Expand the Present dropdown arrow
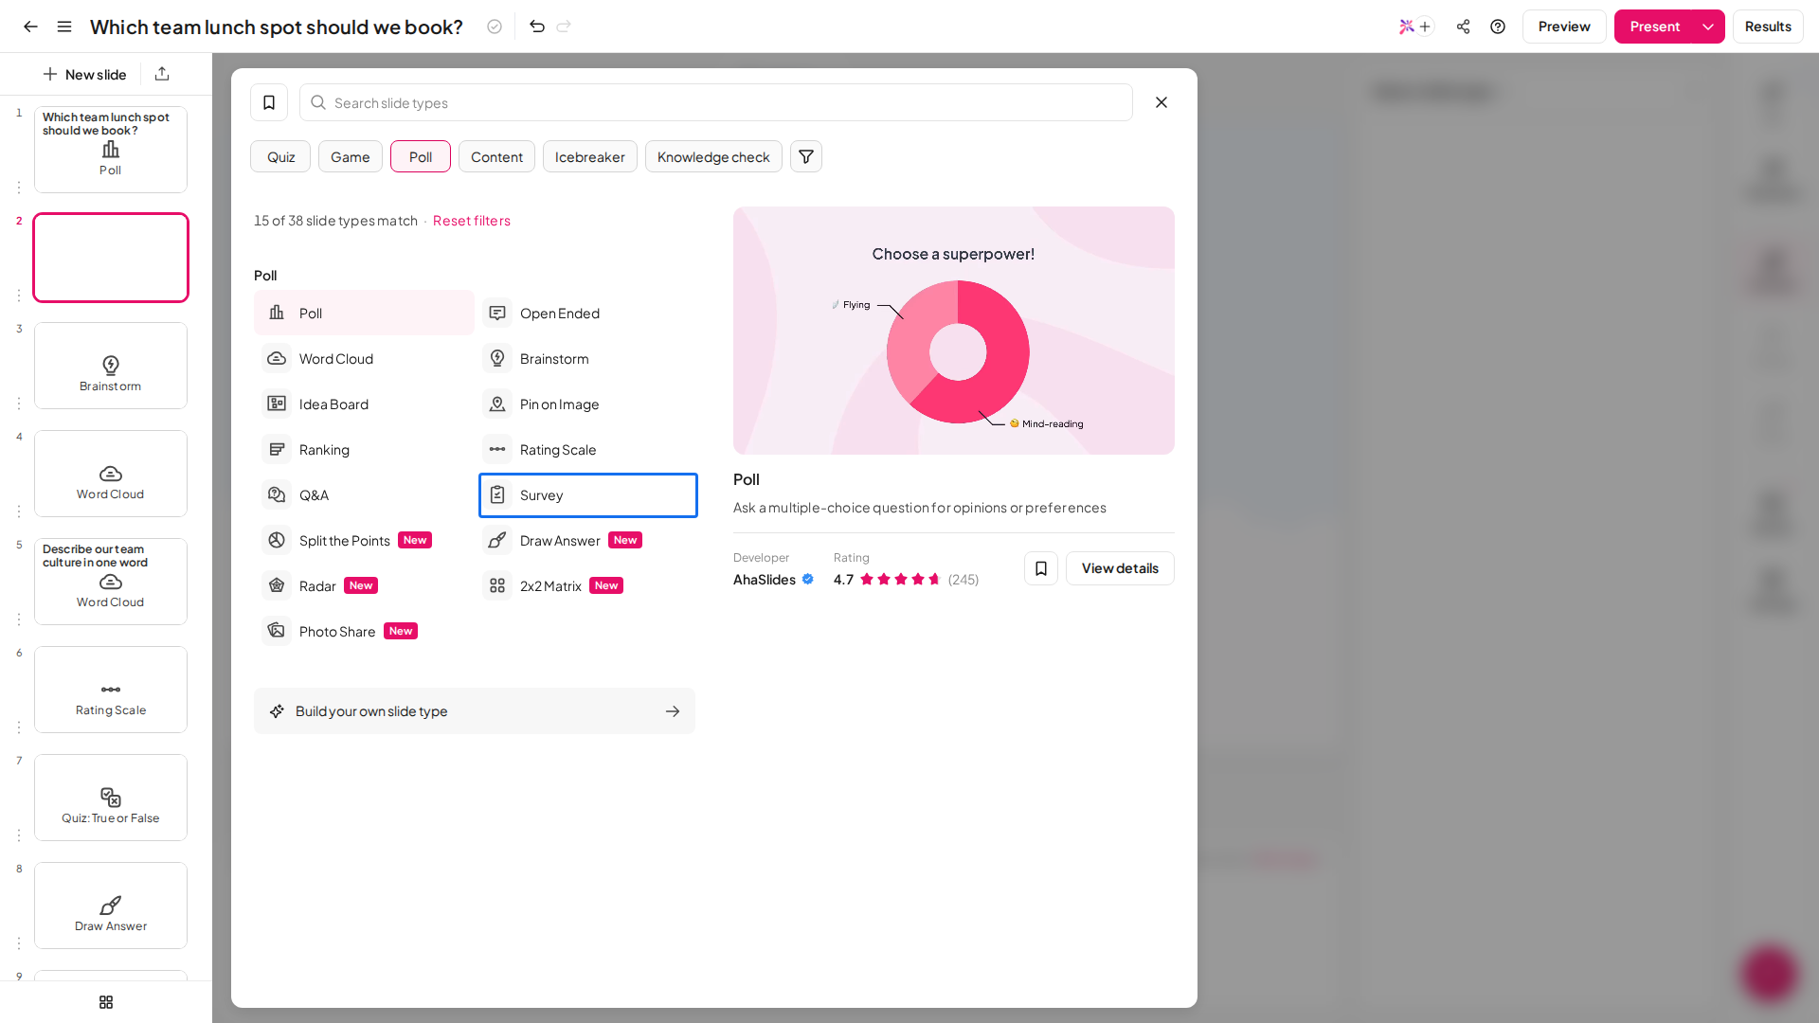The image size is (1819, 1023). tap(1708, 27)
